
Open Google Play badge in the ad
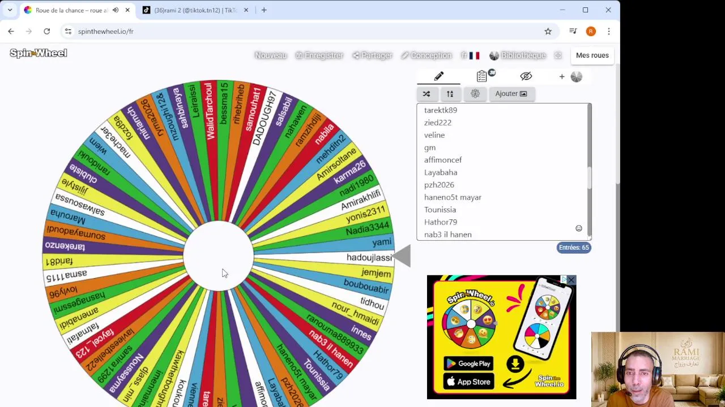(x=468, y=363)
